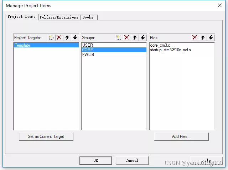The image size is (228, 170).
Task: Select the FWLIB group
Action: pyautogui.click(x=114, y=55)
